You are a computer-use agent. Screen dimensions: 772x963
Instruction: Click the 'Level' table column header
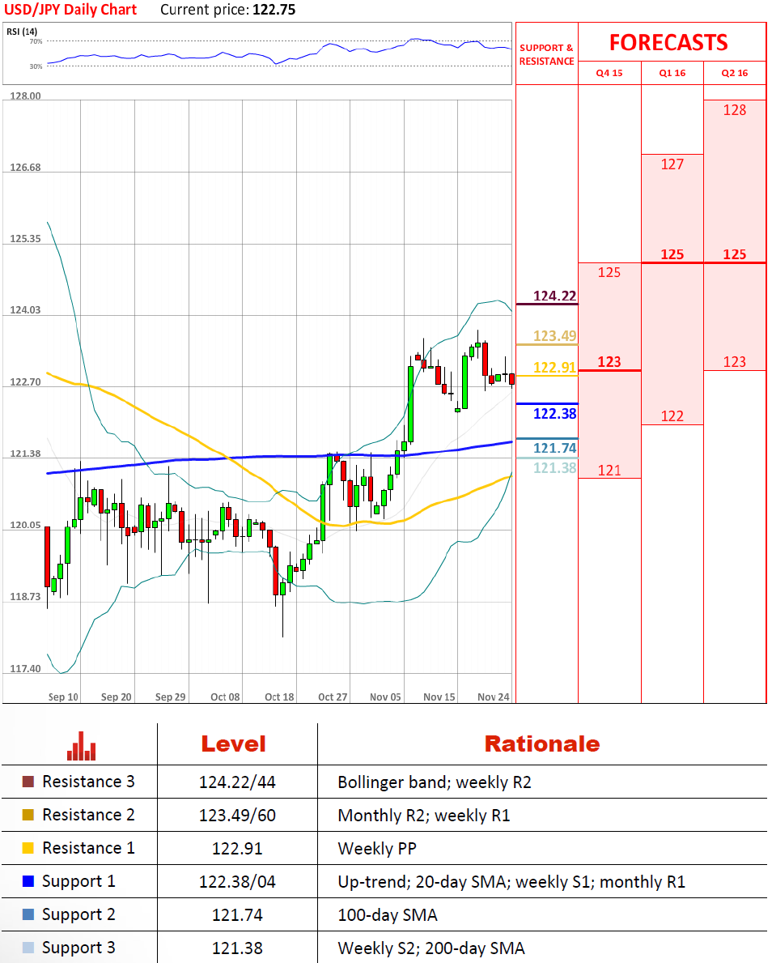[x=234, y=744]
